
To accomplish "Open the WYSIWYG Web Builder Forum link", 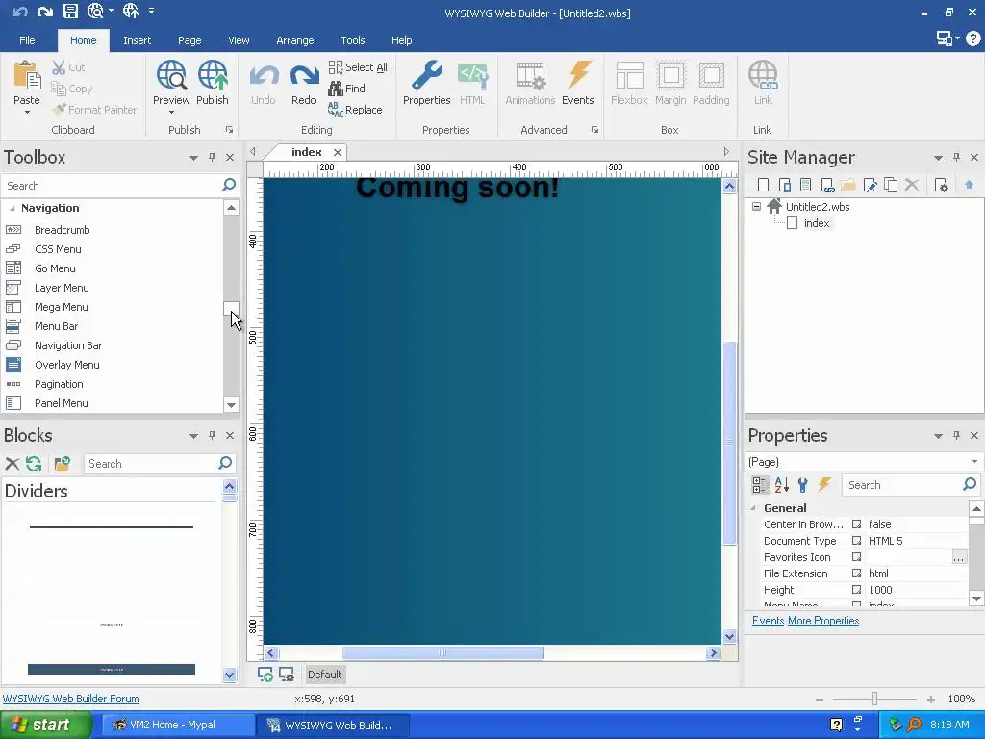I will (71, 699).
